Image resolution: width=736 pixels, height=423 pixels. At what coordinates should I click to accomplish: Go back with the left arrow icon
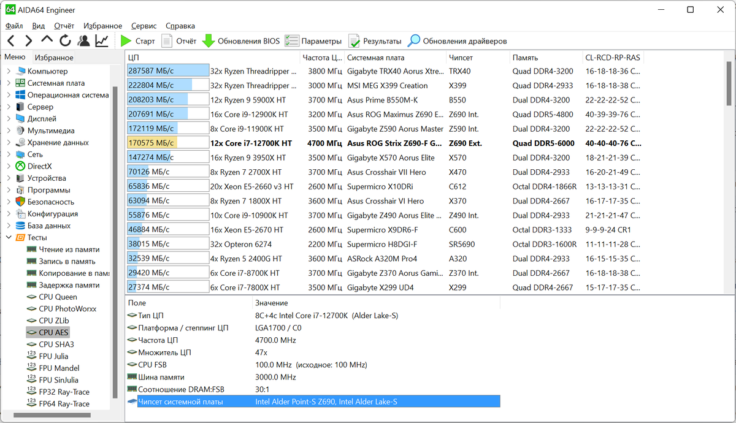tap(11, 41)
